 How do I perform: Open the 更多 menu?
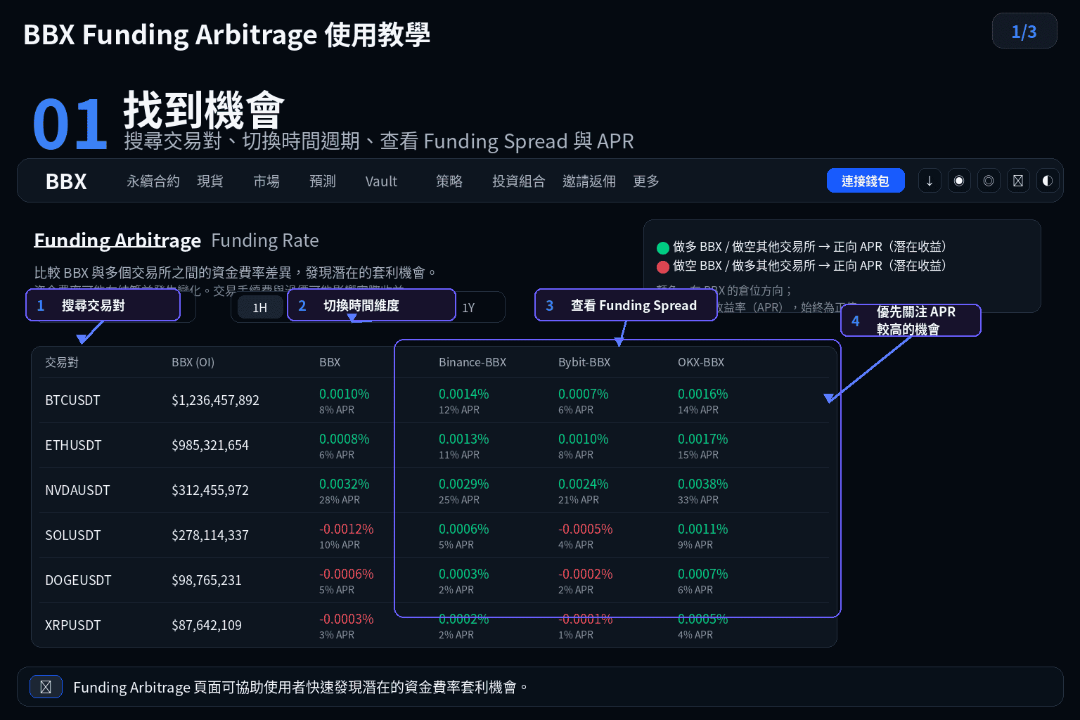coord(646,181)
